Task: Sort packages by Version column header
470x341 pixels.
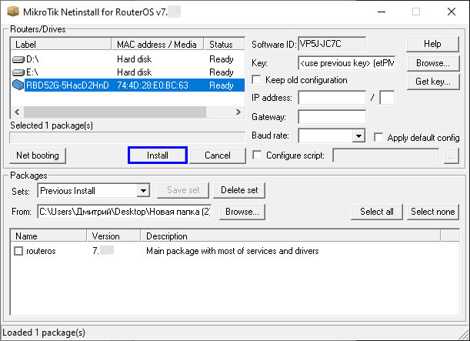Action: click(114, 236)
